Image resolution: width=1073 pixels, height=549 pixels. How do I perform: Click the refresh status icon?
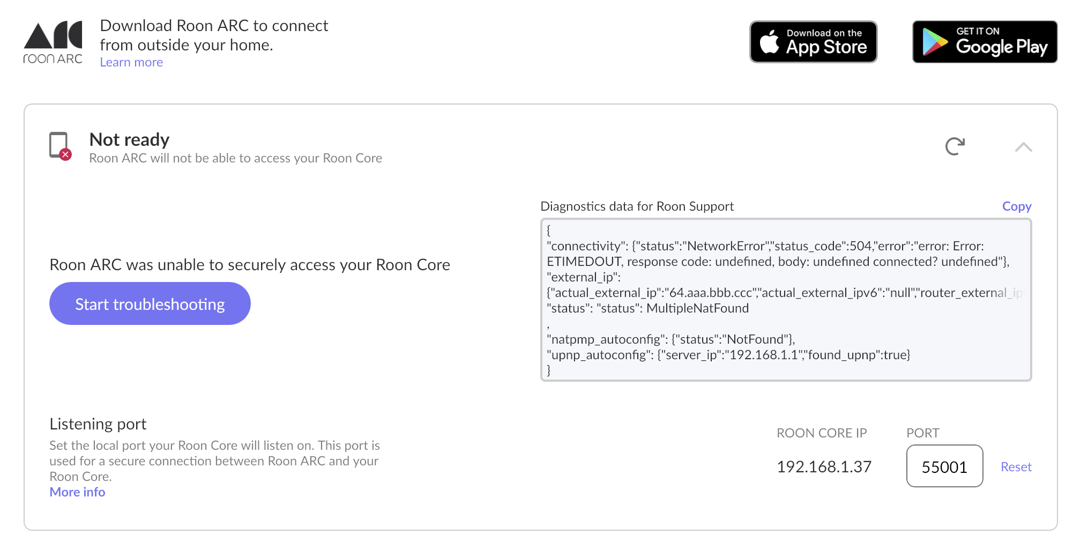[955, 146]
